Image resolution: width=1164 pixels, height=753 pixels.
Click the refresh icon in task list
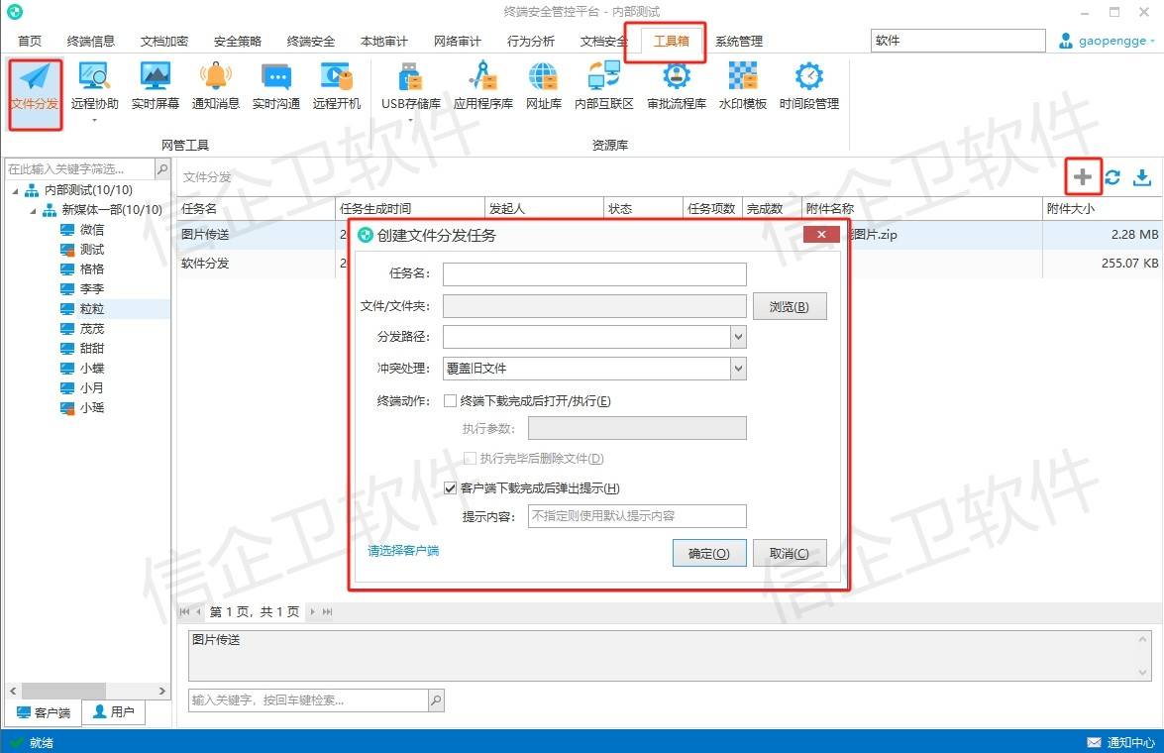[x=1112, y=177]
